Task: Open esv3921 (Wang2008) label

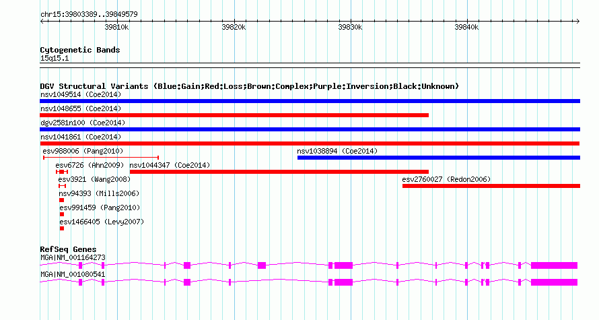Action: [x=94, y=179]
